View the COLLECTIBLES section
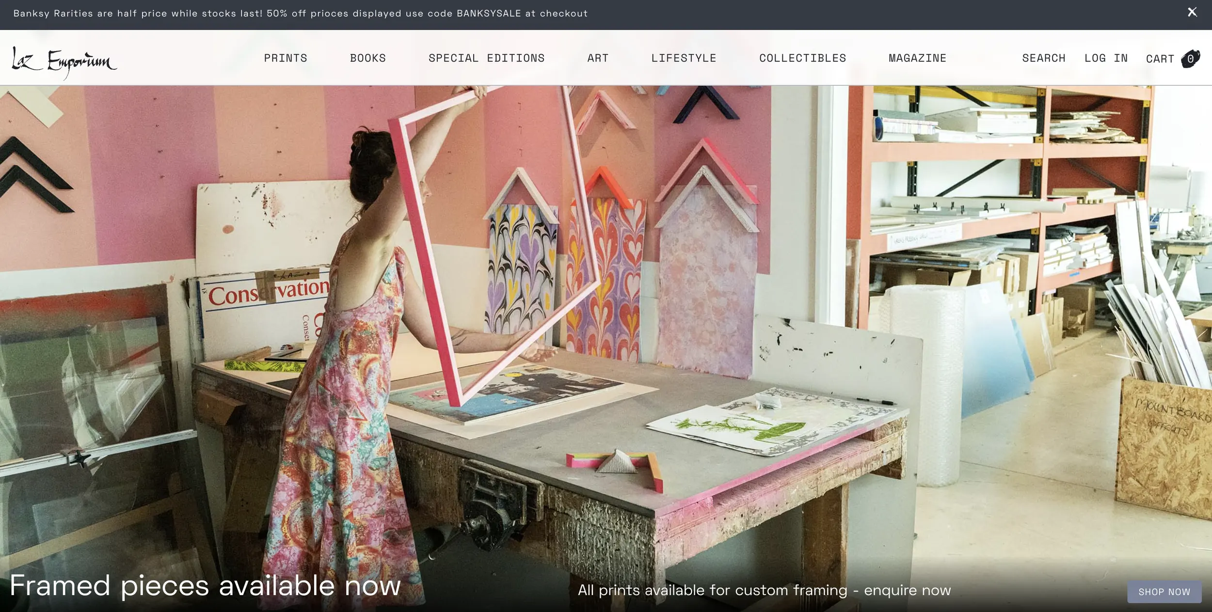The height and width of the screenshot is (612, 1212). pyautogui.click(x=802, y=59)
